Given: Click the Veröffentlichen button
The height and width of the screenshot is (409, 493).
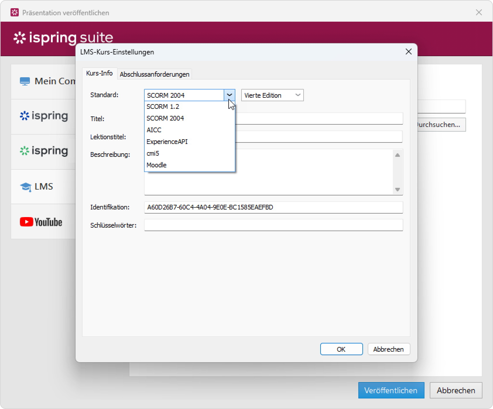Looking at the screenshot, I should pos(391,390).
